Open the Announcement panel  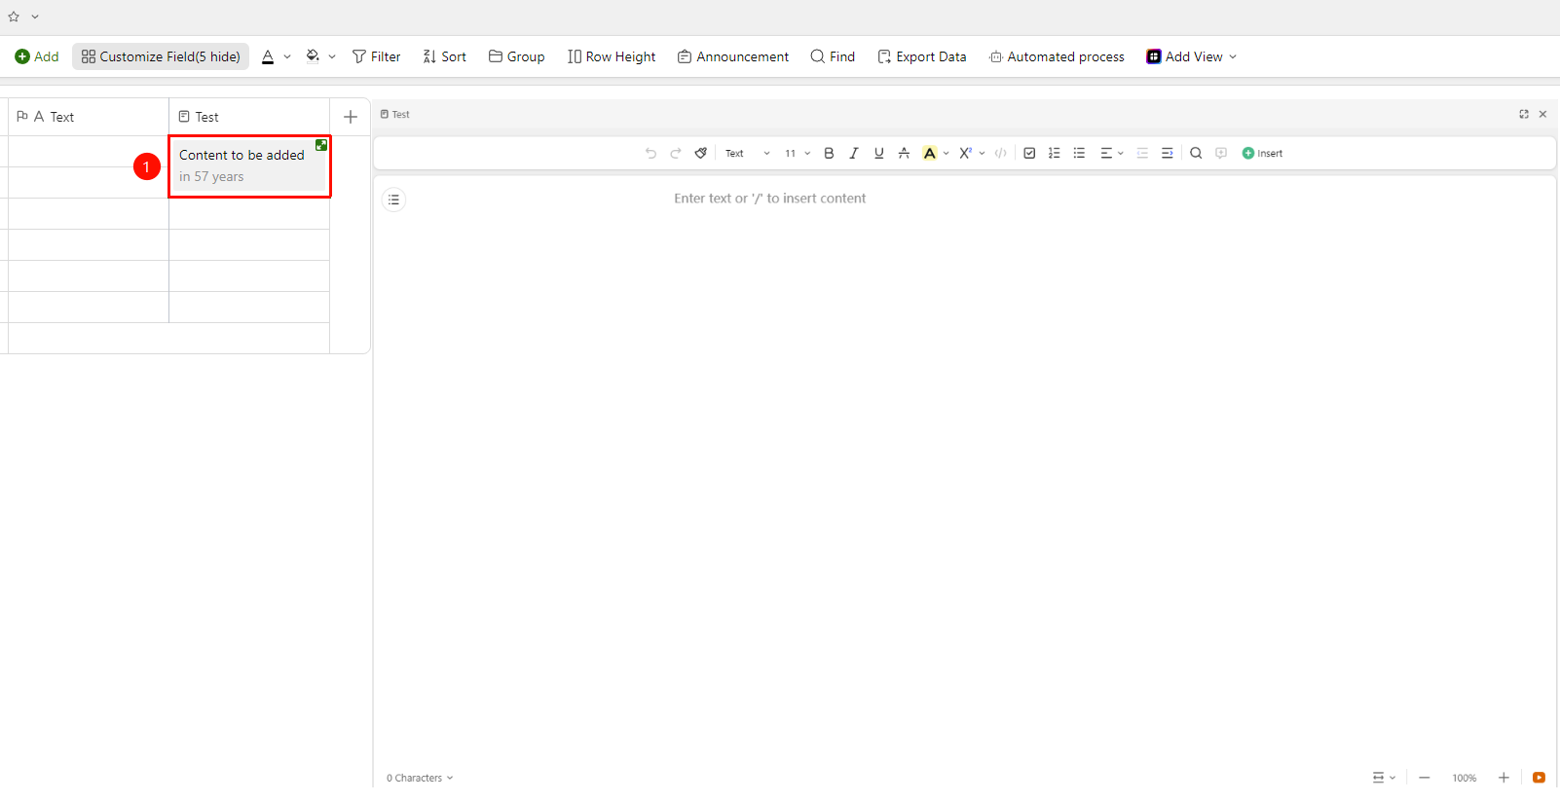(733, 56)
